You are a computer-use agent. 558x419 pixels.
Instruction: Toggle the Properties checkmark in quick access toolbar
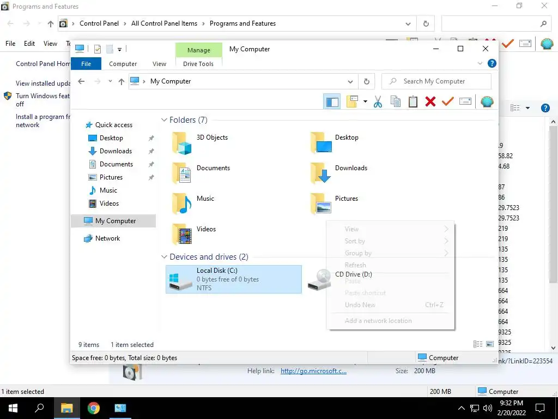[98, 49]
